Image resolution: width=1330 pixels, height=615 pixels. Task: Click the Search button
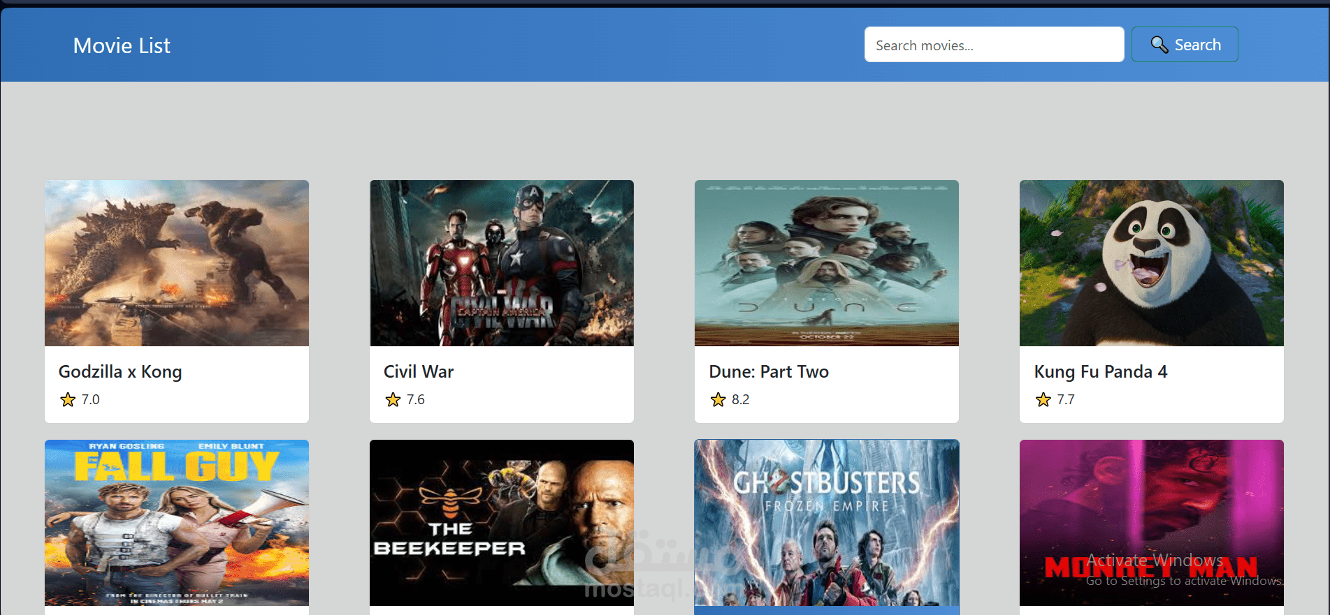click(x=1185, y=45)
